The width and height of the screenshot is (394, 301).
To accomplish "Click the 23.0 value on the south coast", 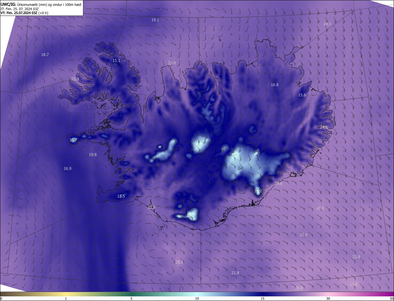I will (x=151, y=207).
